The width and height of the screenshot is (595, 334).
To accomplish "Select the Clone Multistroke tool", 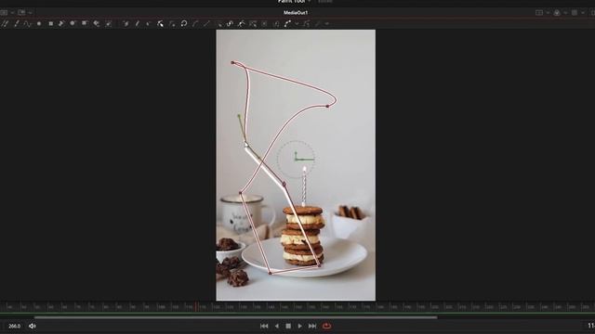I will click(x=17, y=23).
